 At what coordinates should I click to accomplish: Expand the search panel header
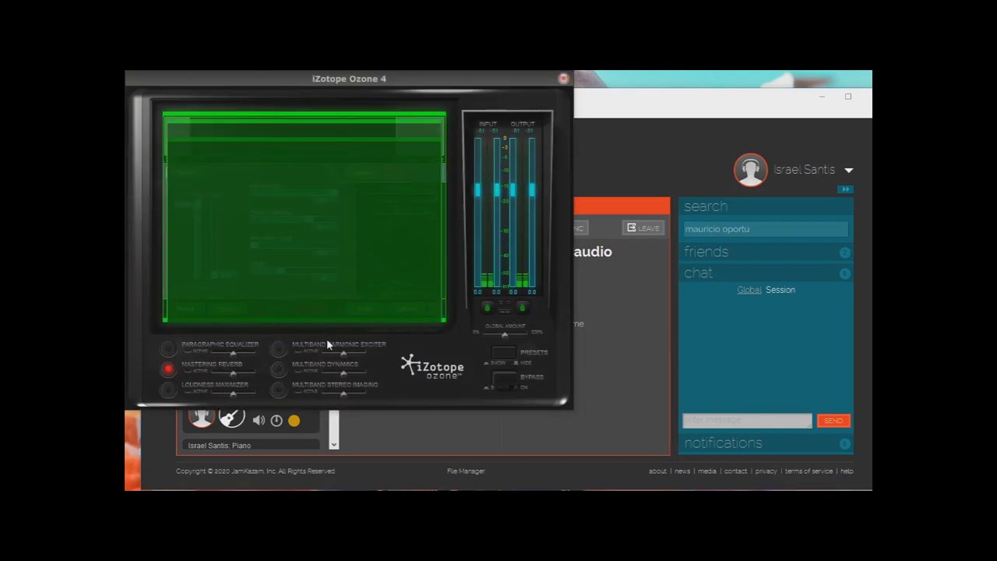click(x=766, y=206)
